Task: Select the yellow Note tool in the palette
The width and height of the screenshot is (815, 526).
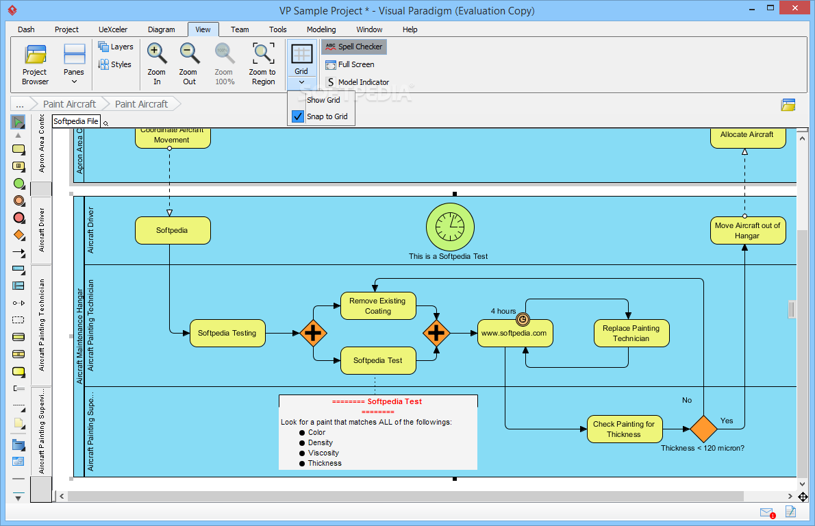Action: [x=18, y=423]
